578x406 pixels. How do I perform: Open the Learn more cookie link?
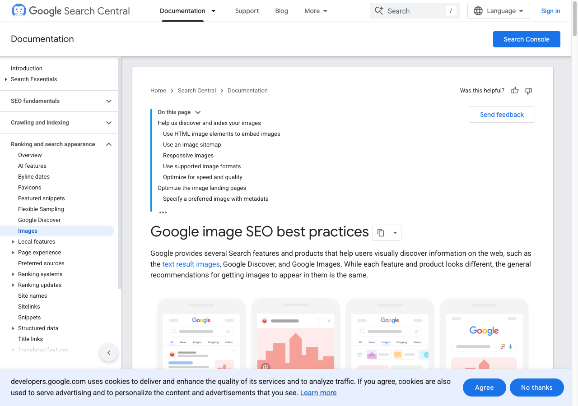coord(318,393)
